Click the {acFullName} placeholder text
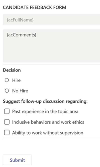The height and width of the screenshot is (167, 100). point(20,20)
